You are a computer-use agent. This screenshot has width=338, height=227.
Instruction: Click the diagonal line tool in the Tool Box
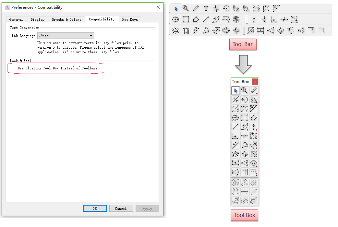click(x=235, y=127)
